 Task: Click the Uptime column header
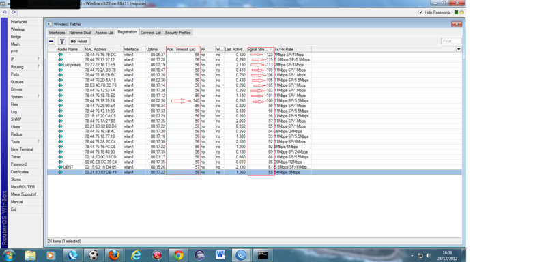pyautogui.click(x=156, y=49)
